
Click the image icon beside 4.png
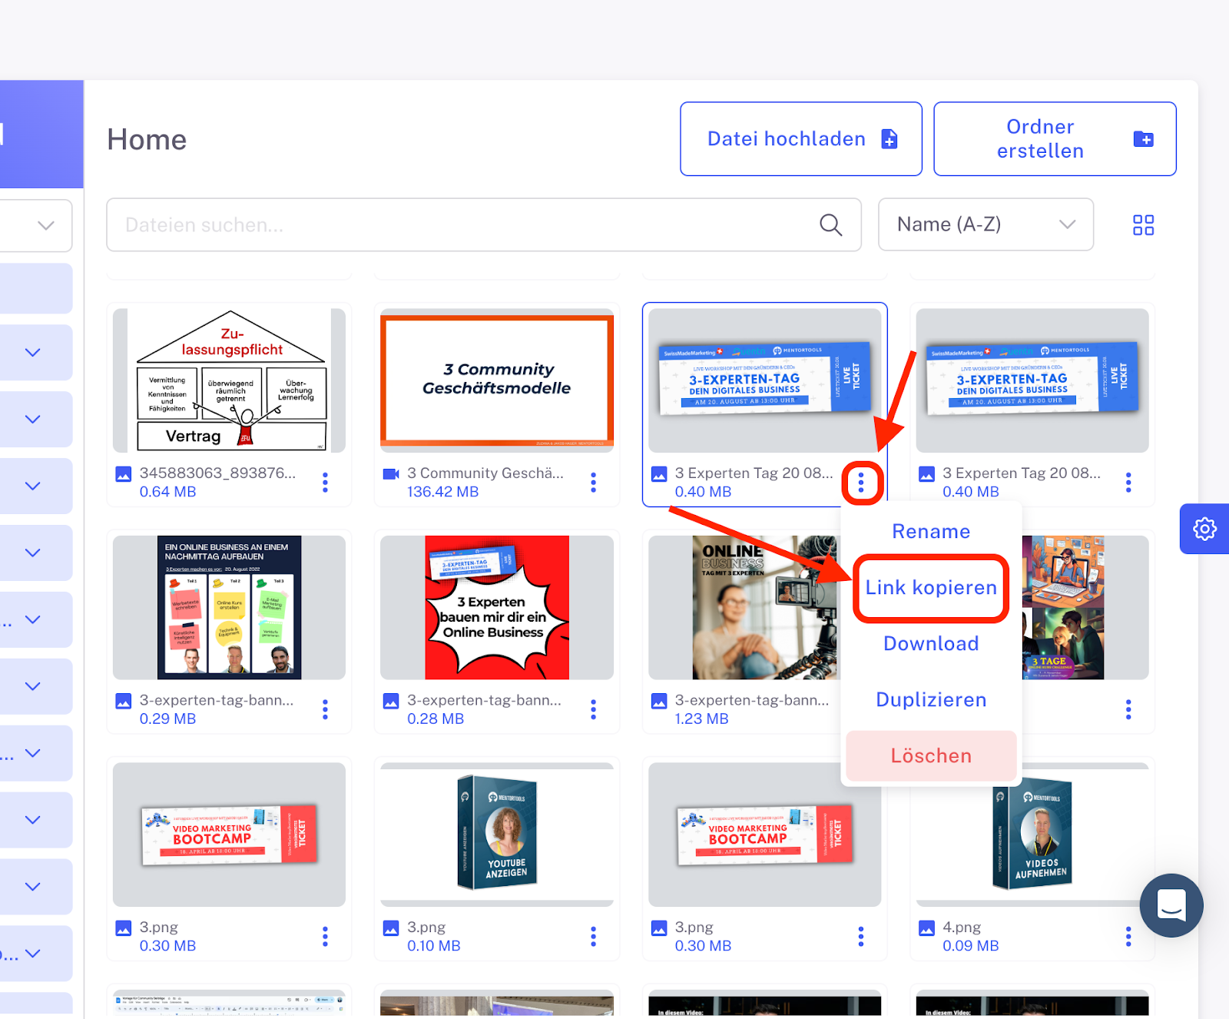click(927, 928)
